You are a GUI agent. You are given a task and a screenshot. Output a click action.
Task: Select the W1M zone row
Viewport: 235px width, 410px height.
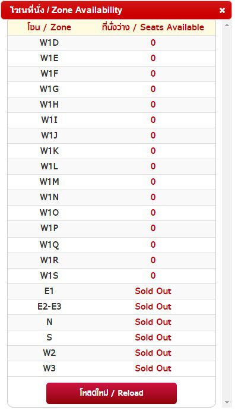(x=112, y=182)
